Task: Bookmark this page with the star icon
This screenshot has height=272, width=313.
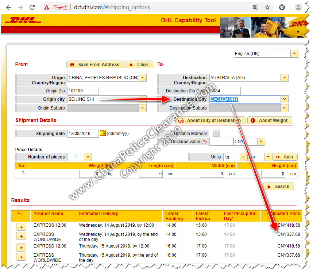Action: (x=267, y=7)
